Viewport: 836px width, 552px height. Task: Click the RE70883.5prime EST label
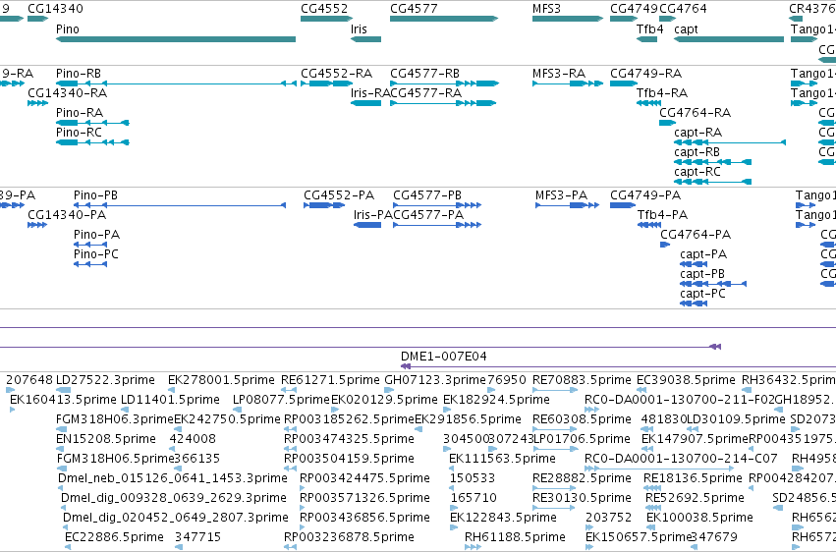[582, 380]
